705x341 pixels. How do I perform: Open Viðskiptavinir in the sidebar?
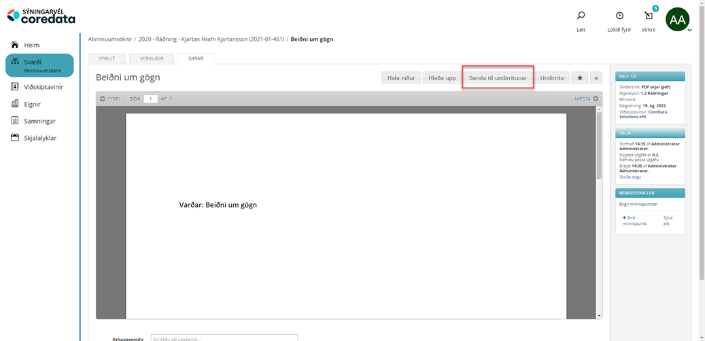43,87
